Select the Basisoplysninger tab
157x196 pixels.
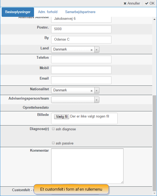[18, 12]
